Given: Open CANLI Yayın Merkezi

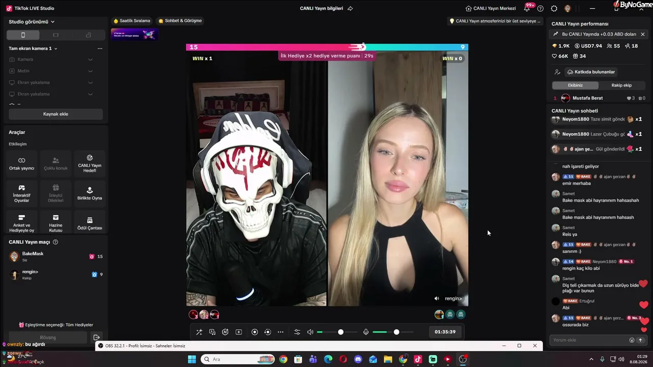Looking at the screenshot, I should 491,8.
